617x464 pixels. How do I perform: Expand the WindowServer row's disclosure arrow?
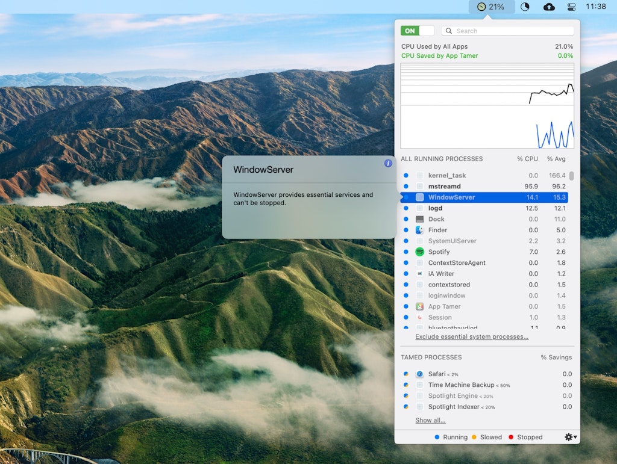point(400,197)
